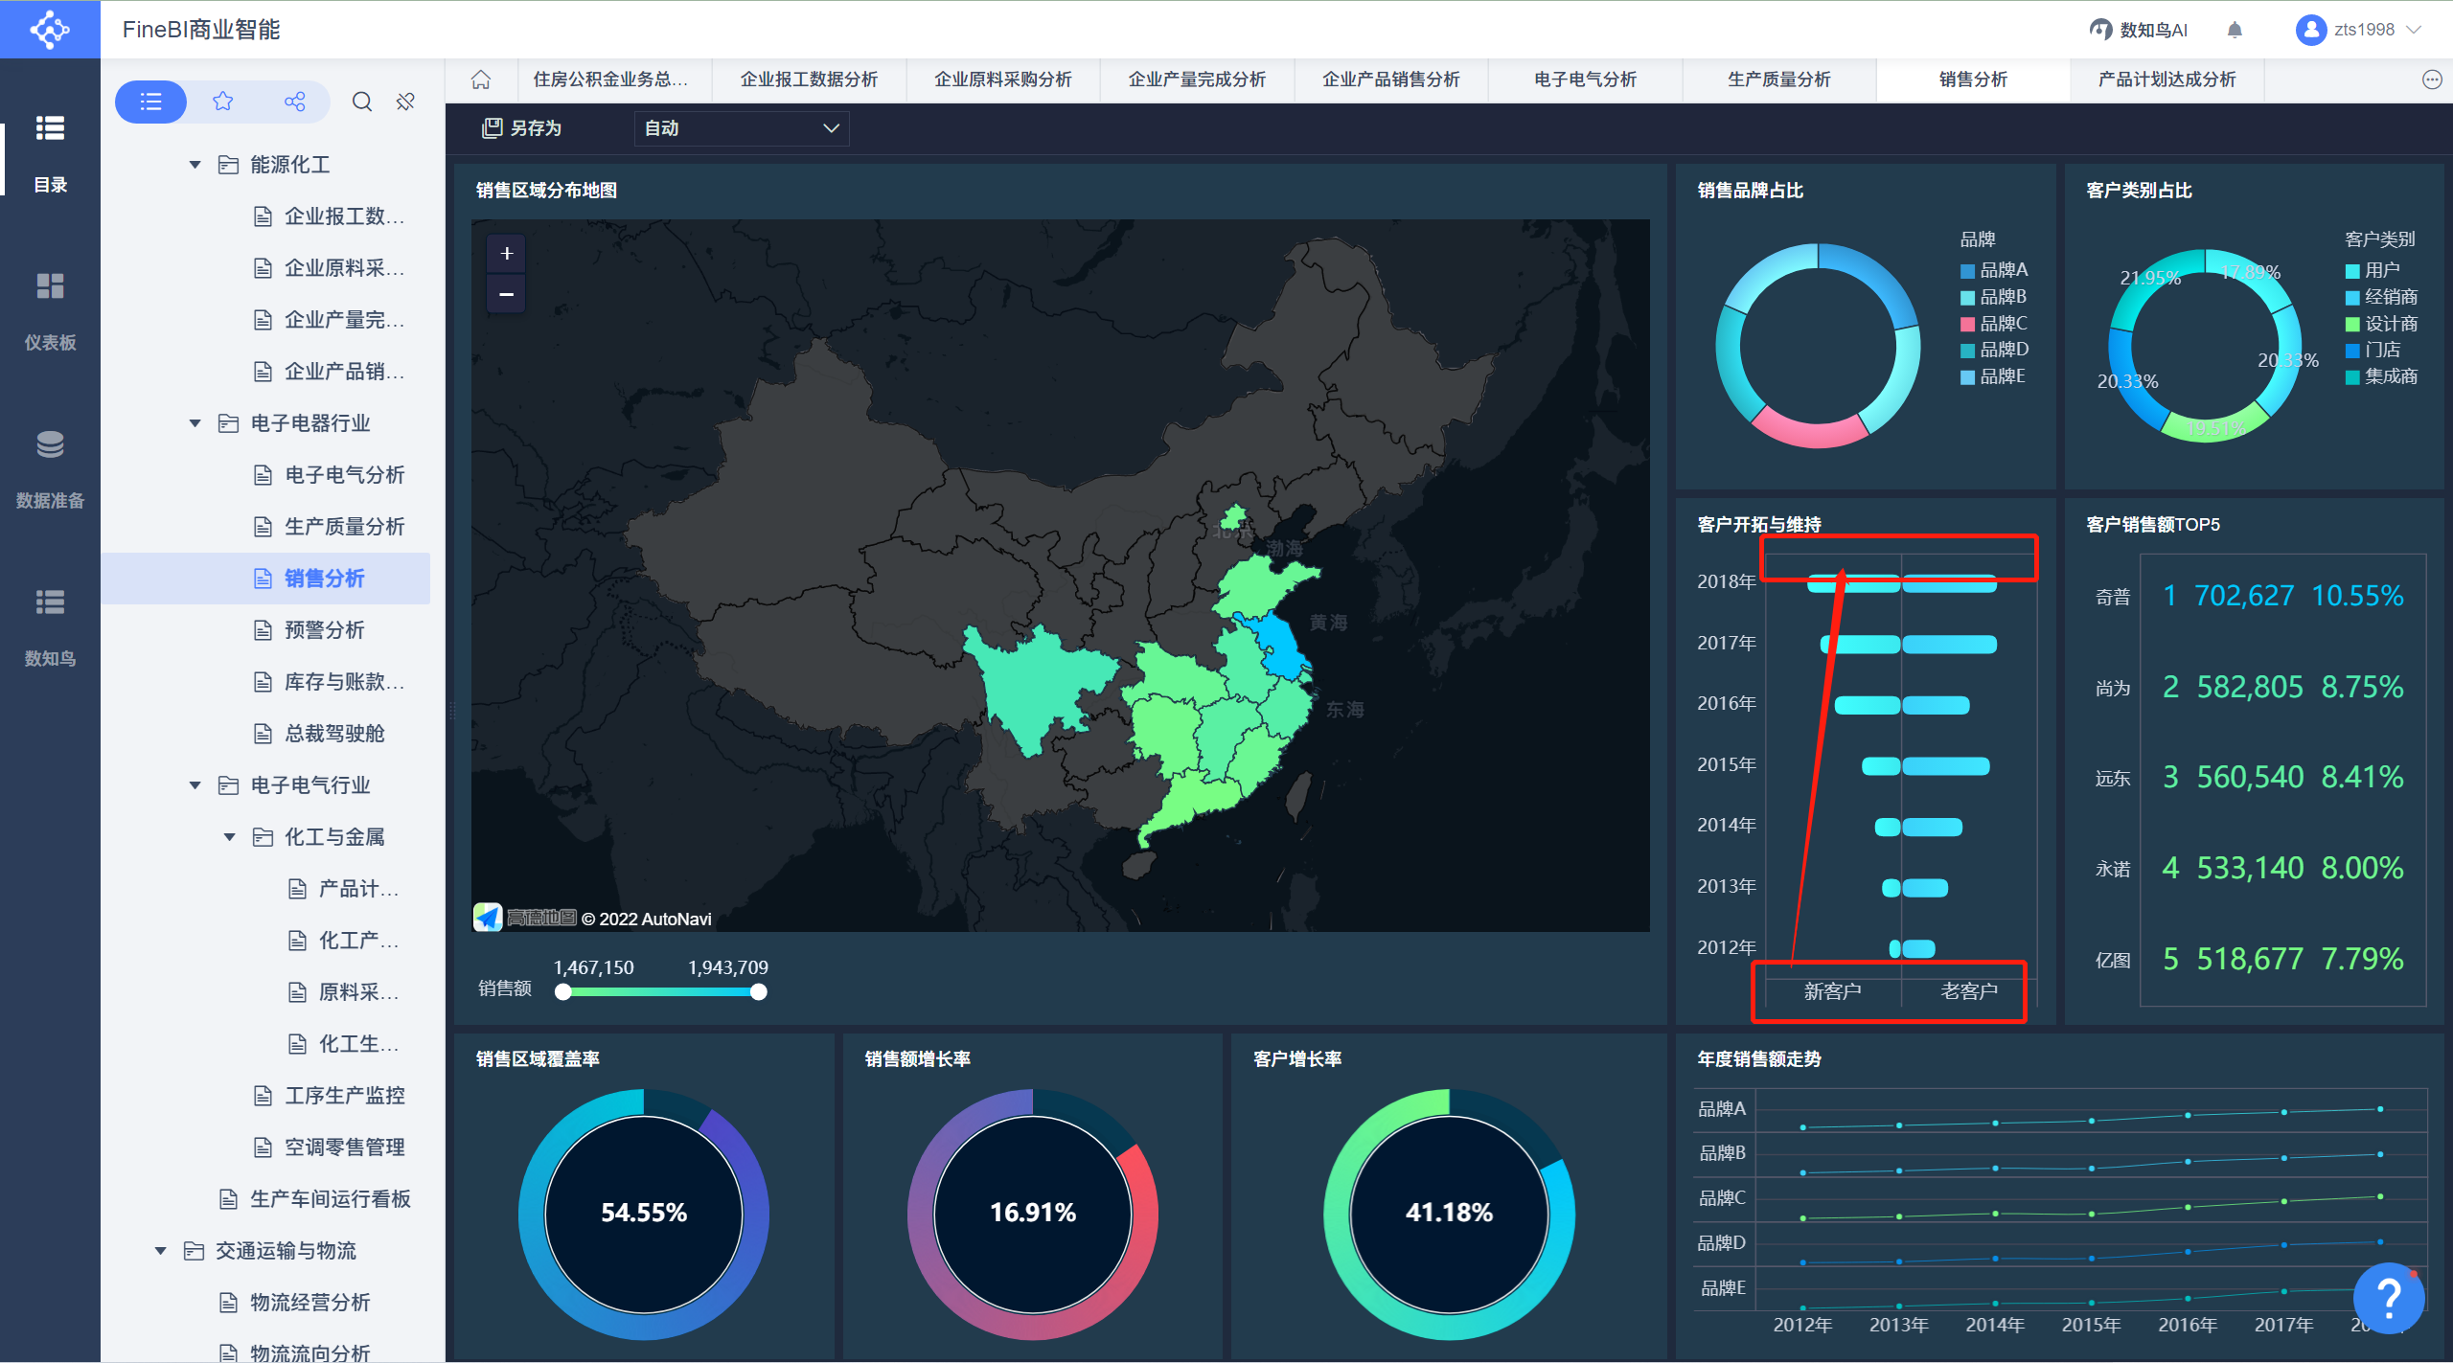The height and width of the screenshot is (1363, 2453).
Task: Toggle 品牌C legend entry
Action: point(1993,324)
